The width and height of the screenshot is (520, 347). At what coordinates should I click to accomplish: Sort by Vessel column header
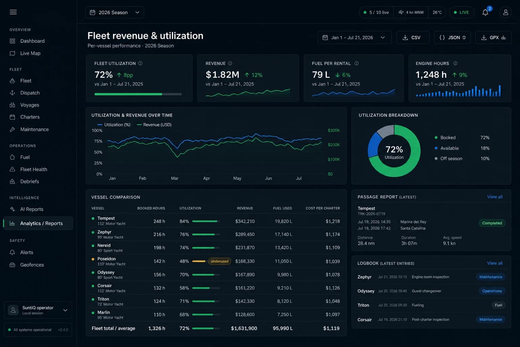(98, 208)
